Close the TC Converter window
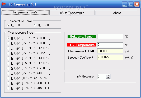This screenshot has height=98, width=141. [x=137, y=4]
